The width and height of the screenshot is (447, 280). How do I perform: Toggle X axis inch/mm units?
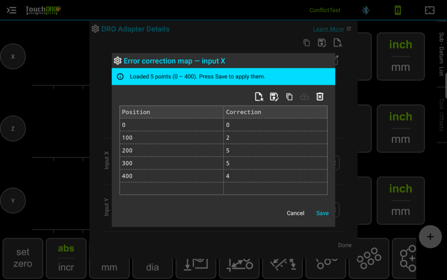pyautogui.click(x=401, y=56)
